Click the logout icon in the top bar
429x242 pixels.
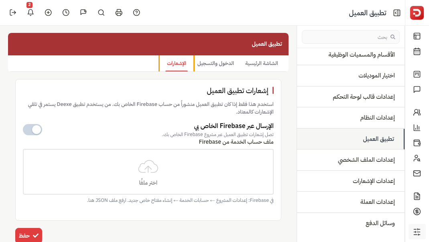(x=13, y=12)
